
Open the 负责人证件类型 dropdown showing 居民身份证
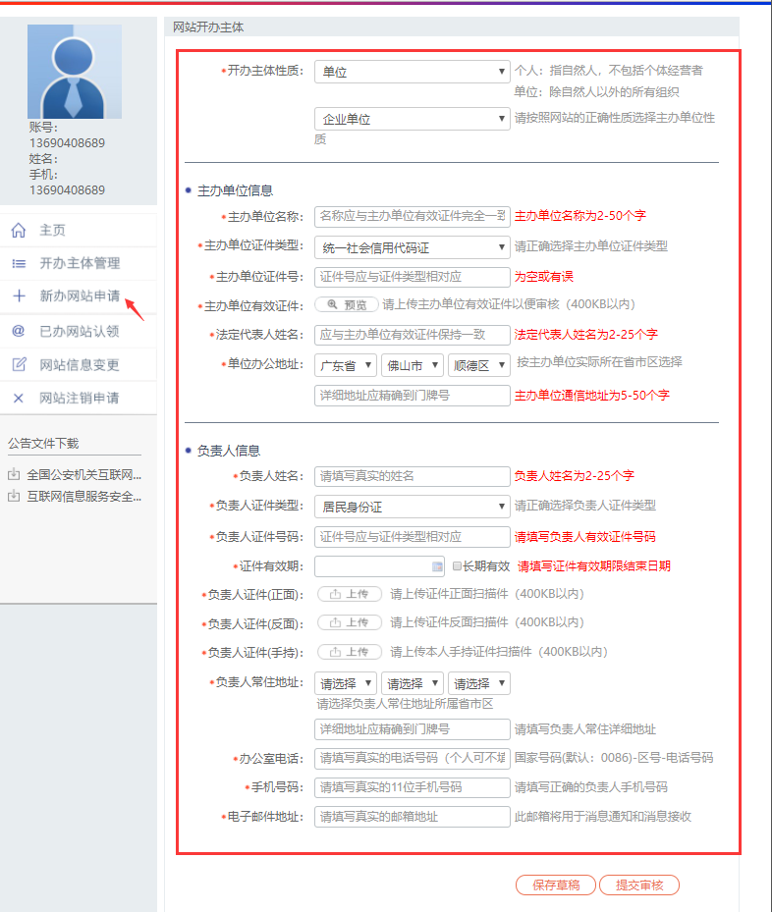412,507
